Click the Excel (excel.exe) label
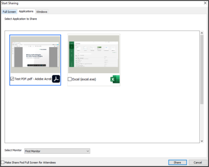209x167 pixels. click(84, 79)
